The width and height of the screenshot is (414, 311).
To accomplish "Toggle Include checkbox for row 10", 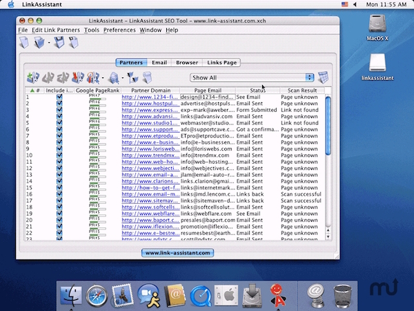I will (59, 154).
